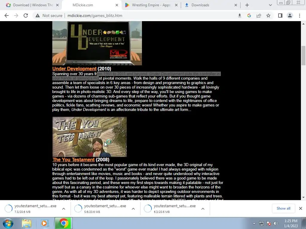
Task: Open the taskbar clock showing 1:25 PM
Action: click(291, 223)
